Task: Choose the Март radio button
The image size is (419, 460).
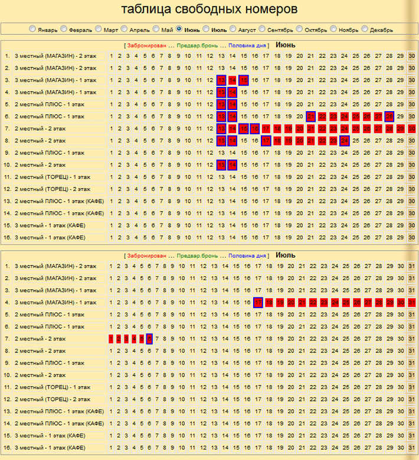Action: (x=99, y=29)
